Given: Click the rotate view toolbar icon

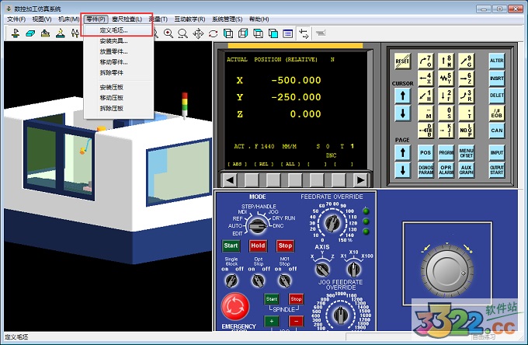Looking at the screenshot, I should [213, 33].
